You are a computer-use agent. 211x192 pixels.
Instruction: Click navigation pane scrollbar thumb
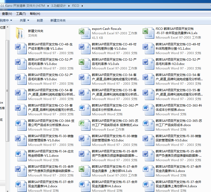(x=8, y=91)
